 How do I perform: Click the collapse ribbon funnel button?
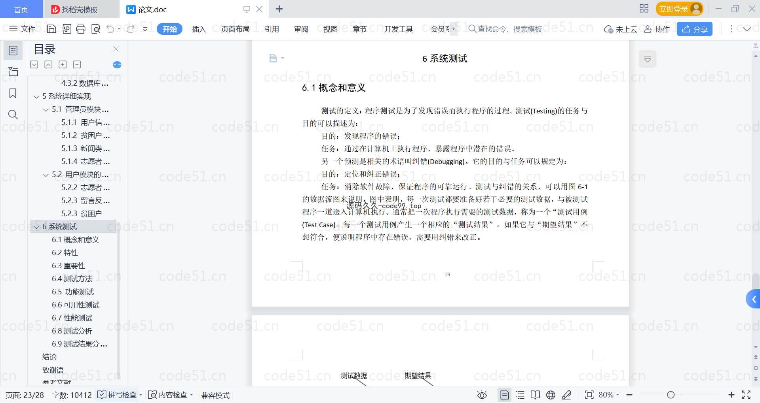(x=648, y=59)
